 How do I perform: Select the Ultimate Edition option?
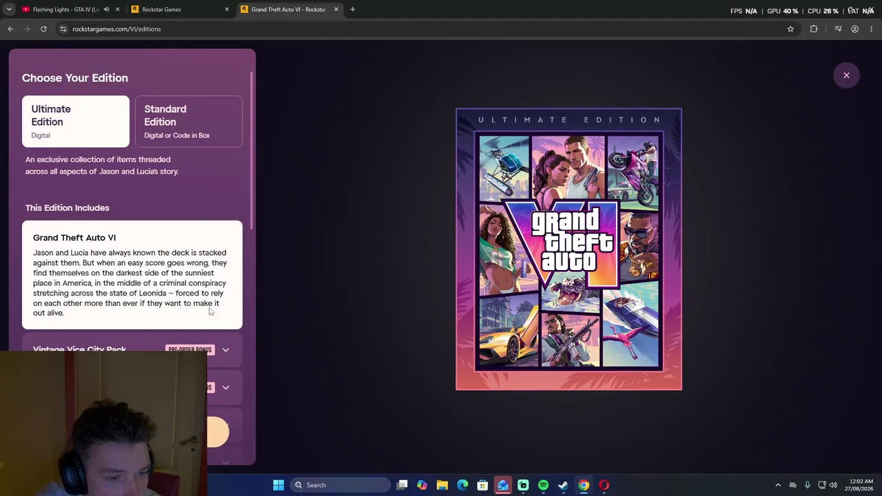pyautogui.click(x=76, y=121)
